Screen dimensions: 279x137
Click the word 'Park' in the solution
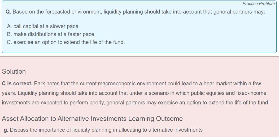click(40, 84)
